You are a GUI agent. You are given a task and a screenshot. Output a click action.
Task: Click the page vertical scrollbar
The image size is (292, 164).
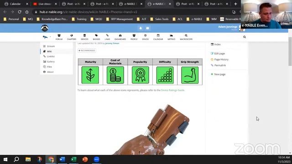(290, 51)
